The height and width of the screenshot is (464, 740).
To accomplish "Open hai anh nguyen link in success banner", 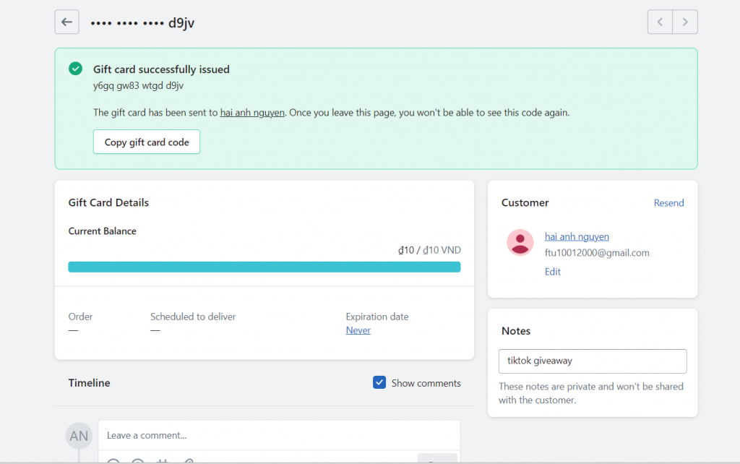I will [x=252, y=113].
